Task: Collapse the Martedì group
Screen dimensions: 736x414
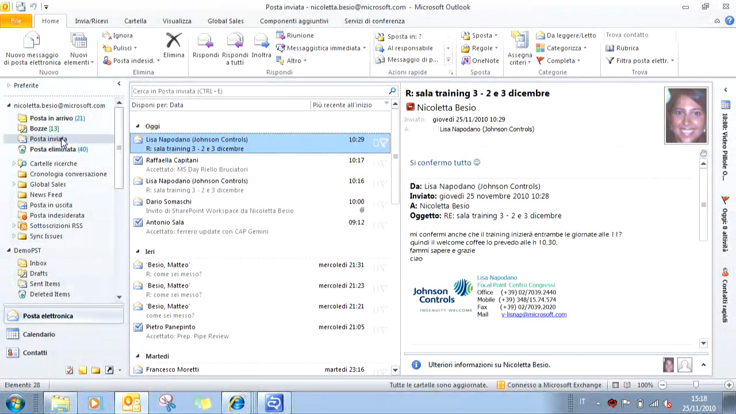Action: click(137, 356)
